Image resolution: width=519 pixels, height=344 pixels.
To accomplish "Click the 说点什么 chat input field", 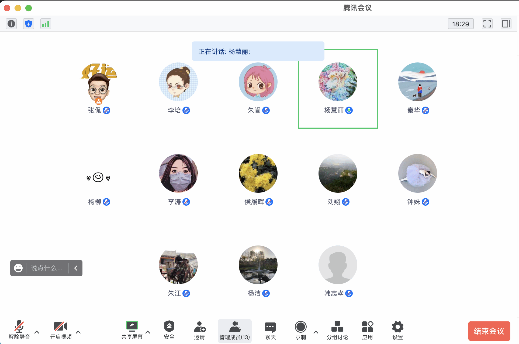I will [47, 268].
